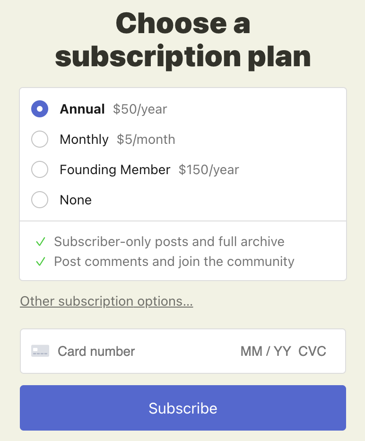Click the $150/year price text
The height and width of the screenshot is (441, 365).
point(209,170)
